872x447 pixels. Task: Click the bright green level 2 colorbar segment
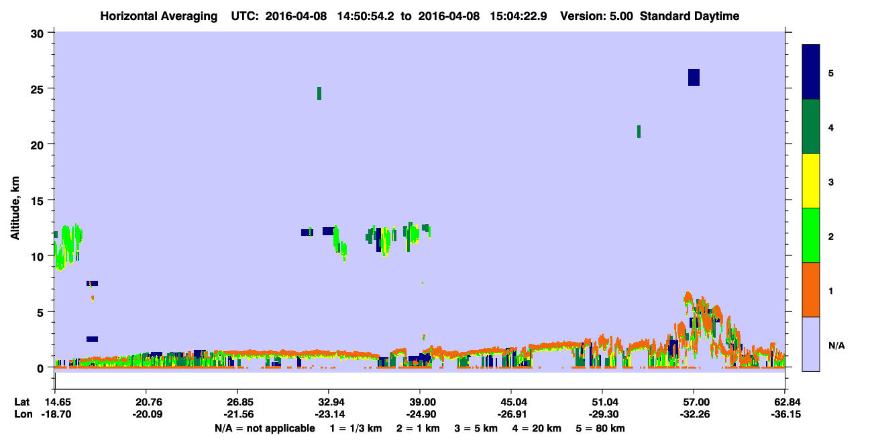811,235
